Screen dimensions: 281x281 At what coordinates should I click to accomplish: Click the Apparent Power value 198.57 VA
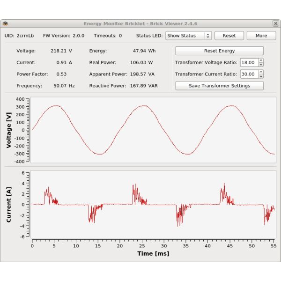point(142,74)
